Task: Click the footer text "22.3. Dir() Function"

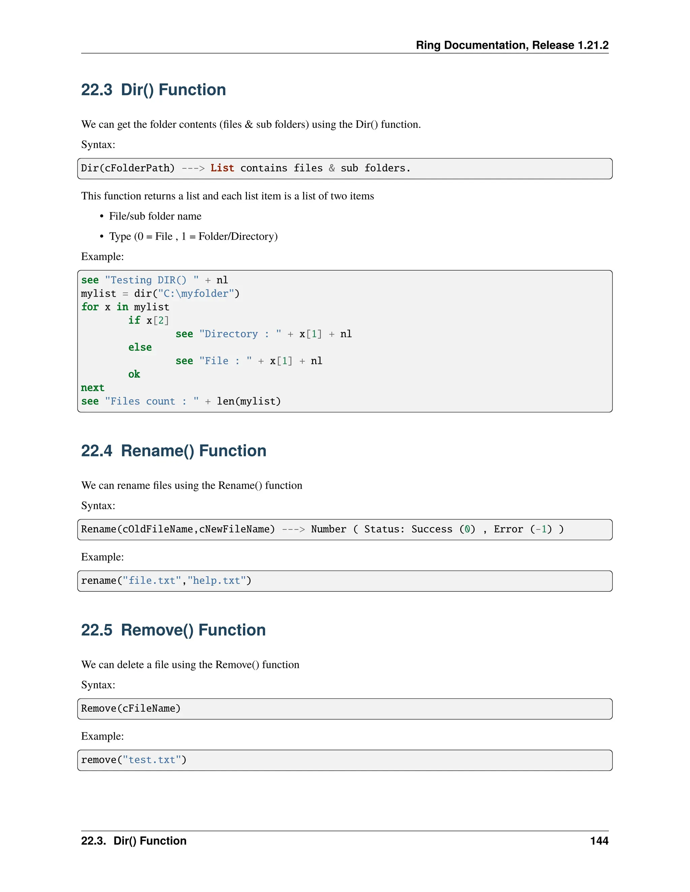Action: coord(134,840)
